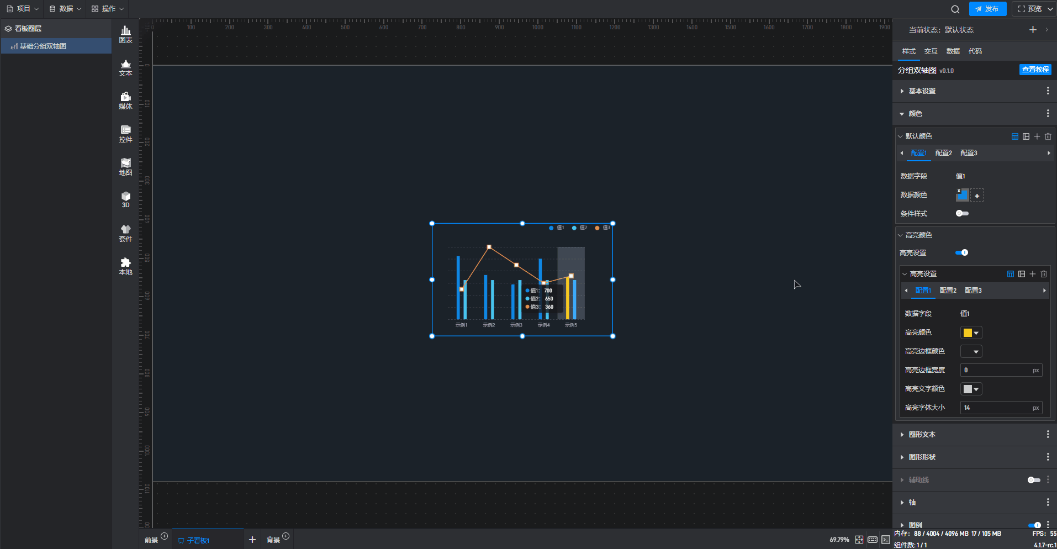Open the 文本 text components icon
Image resolution: width=1057 pixels, height=549 pixels.
[x=125, y=67]
